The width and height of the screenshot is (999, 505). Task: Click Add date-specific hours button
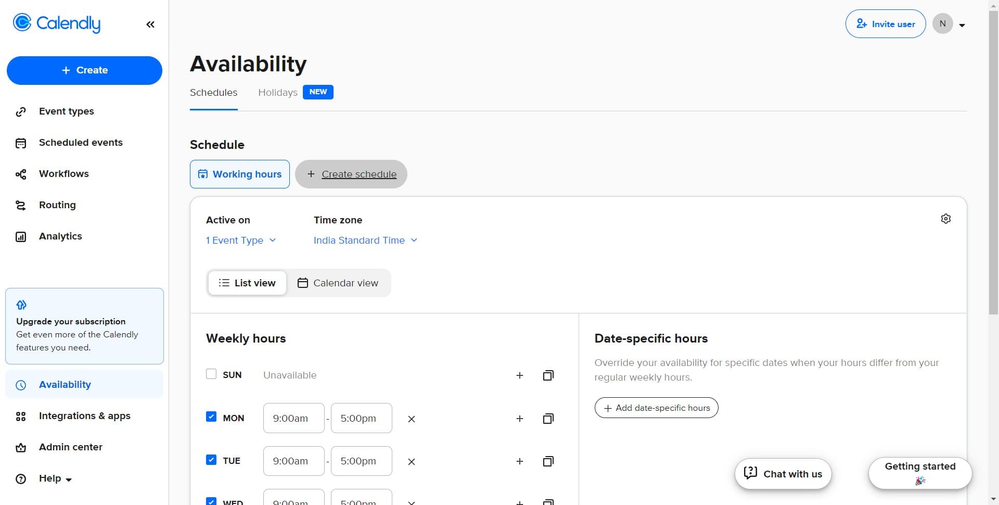point(656,408)
